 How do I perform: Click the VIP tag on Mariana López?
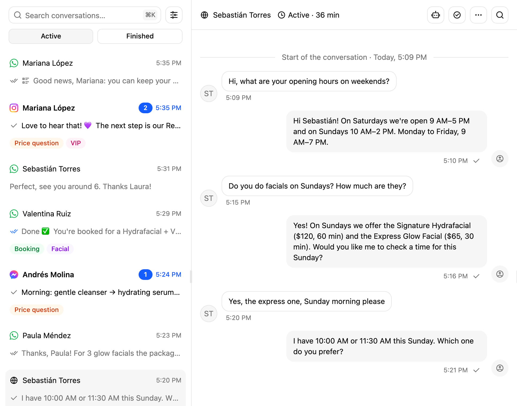click(76, 143)
